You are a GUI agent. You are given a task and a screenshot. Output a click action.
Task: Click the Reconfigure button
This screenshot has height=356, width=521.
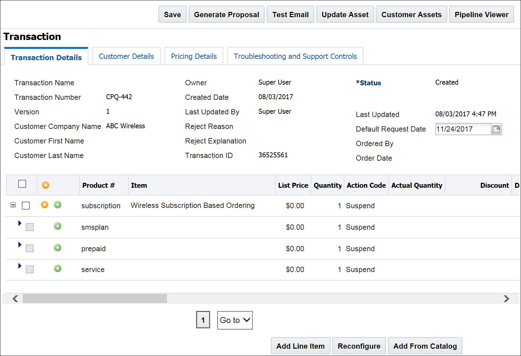point(359,346)
